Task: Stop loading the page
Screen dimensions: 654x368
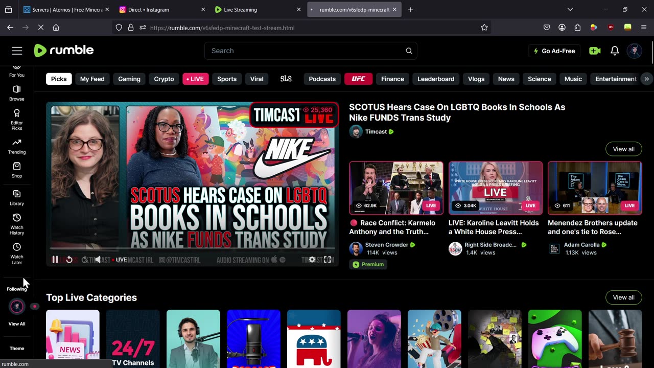Action: pos(40,28)
